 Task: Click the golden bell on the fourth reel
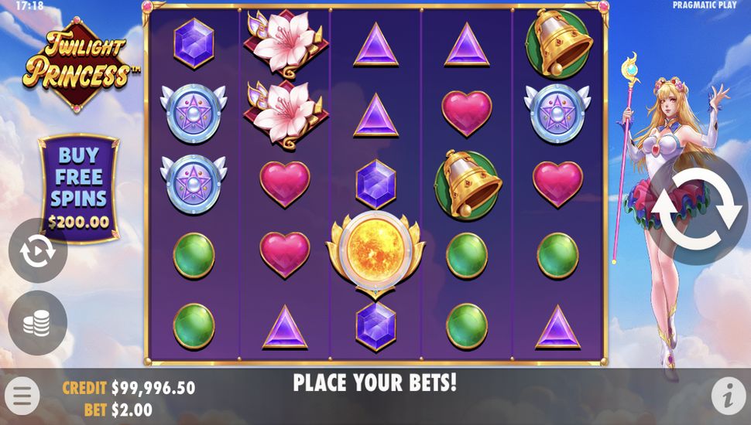click(468, 185)
